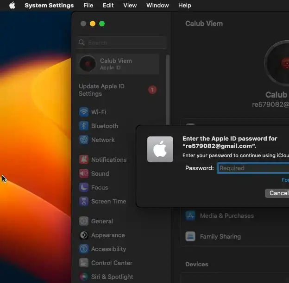Click the Wi-Fi icon in the sidebar
The width and height of the screenshot is (289, 283).
(x=84, y=112)
